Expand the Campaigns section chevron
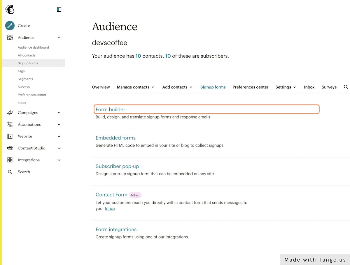The image size is (350, 265). point(59,113)
